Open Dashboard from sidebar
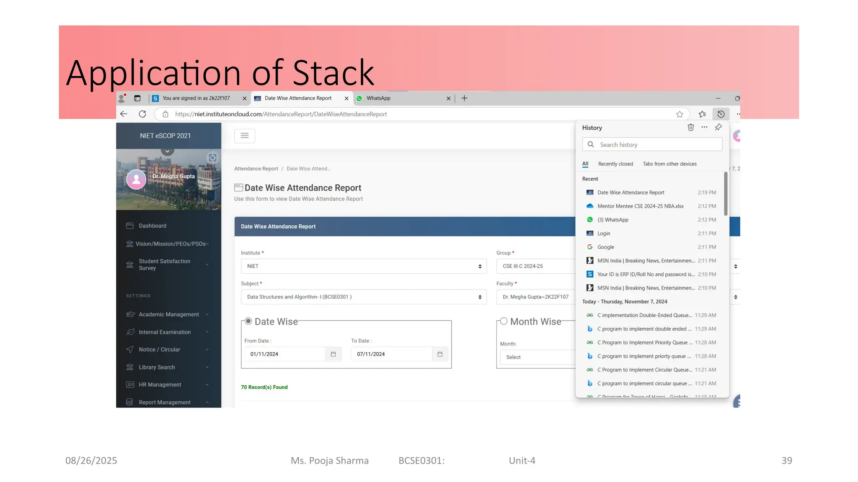 [x=152, y=226]
